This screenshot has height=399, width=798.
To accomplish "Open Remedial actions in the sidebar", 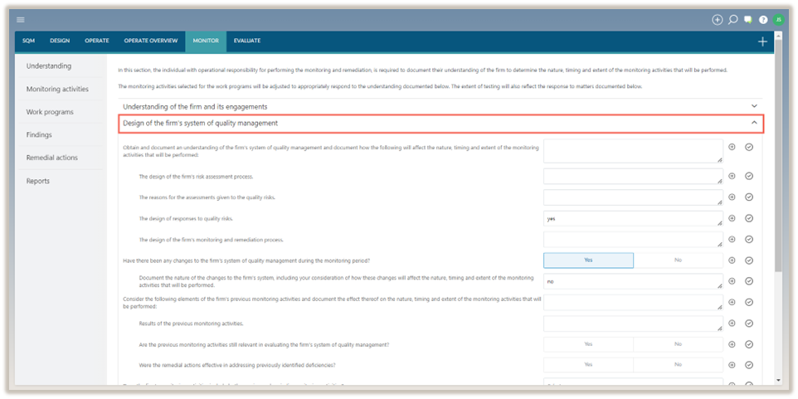I will [51, 158].
